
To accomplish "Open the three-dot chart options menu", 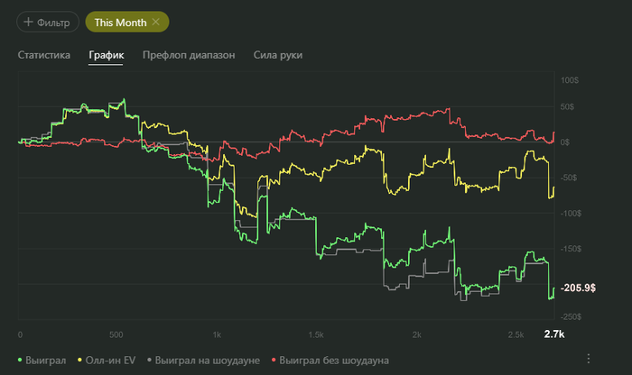I will pyautogui.click(x=589, y=358).
